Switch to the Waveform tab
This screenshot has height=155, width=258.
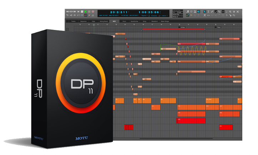155,21
